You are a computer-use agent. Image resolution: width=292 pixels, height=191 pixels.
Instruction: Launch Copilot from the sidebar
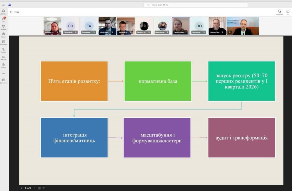pyautogui.click(x=3, y=65)
